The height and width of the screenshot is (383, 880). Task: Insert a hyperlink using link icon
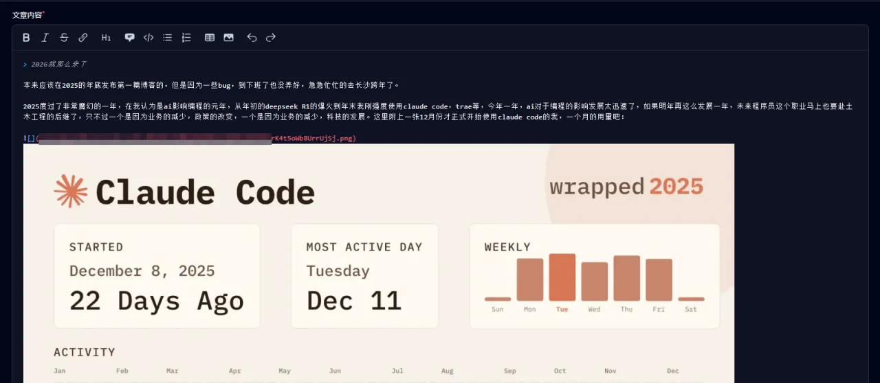83,38
